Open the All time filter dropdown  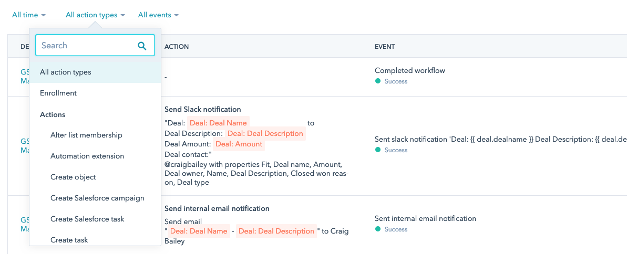click(x=29, y=15)
